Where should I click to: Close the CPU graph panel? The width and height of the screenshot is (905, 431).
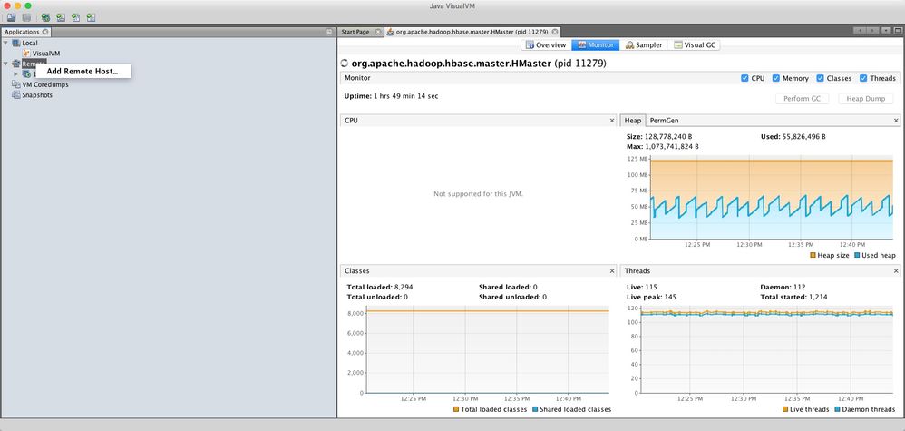click(612, 121)
